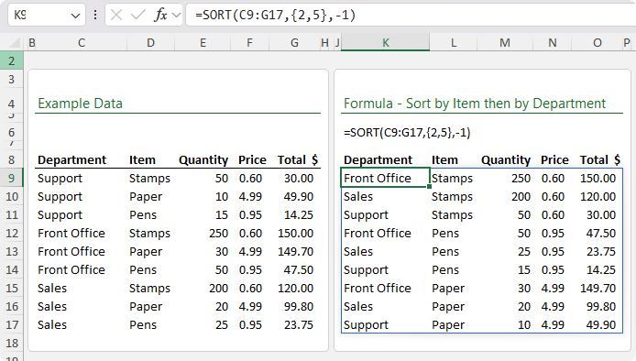Select row 2 header
Viewport: 636px width, 361px height.
coord(11,60)
